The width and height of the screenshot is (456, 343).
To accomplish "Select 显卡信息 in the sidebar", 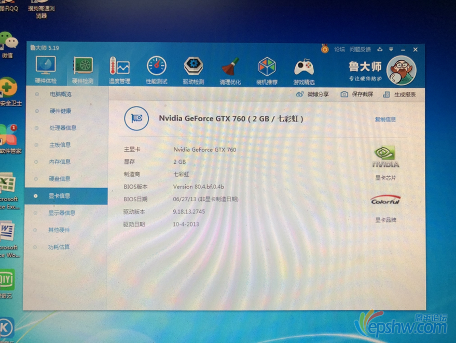I will (66, 196).
